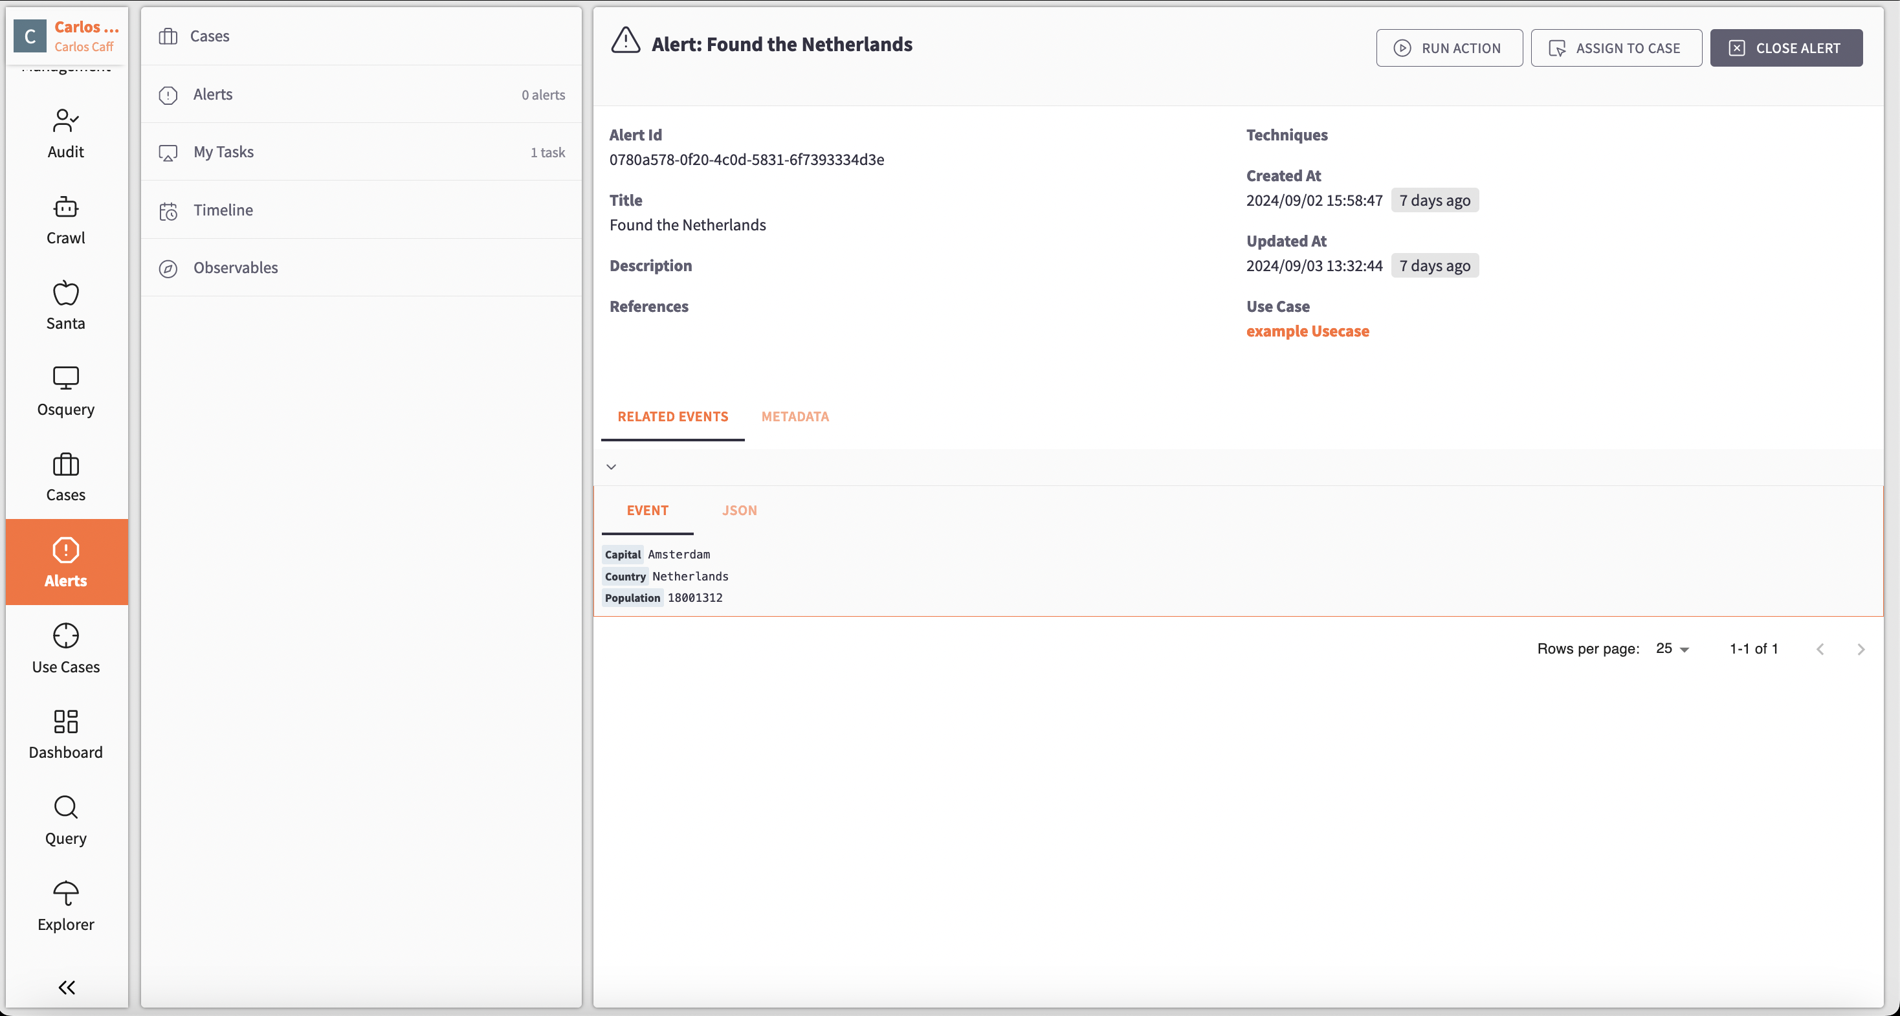
Task: Click the assign icon on Assign to Case
Action: click(1557, 49)
